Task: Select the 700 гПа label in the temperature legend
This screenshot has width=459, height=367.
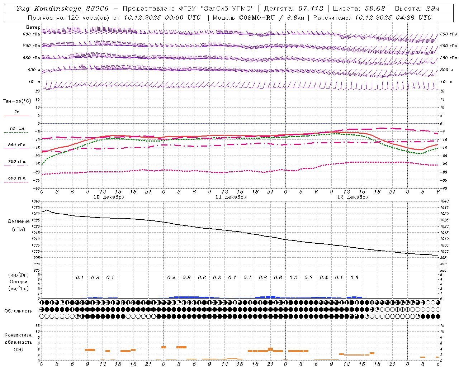Action: [x=17, y=162]
